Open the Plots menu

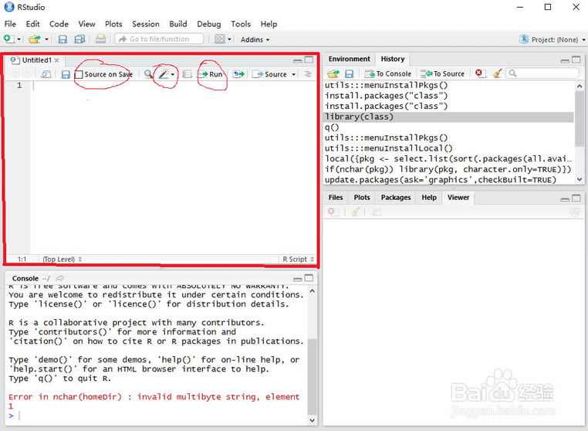[113, 24]
